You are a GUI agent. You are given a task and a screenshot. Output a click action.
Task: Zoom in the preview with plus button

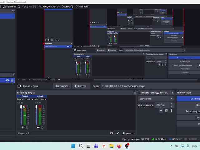coord(30,80)
